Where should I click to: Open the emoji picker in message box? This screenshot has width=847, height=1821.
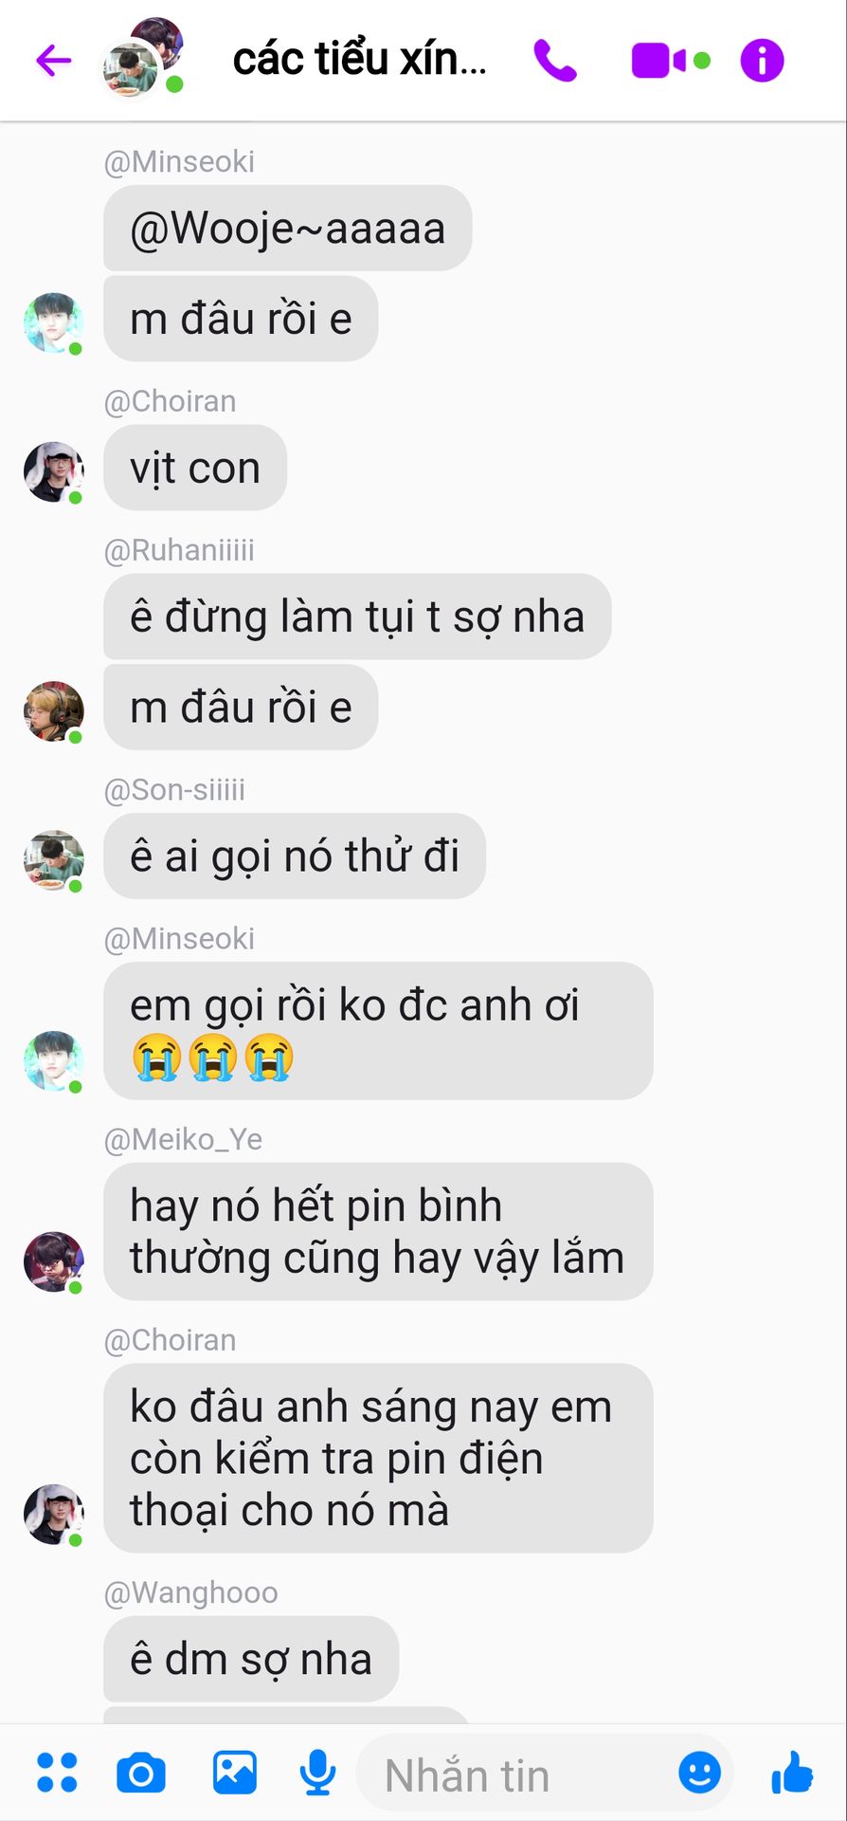click(x=700, y=1772)
